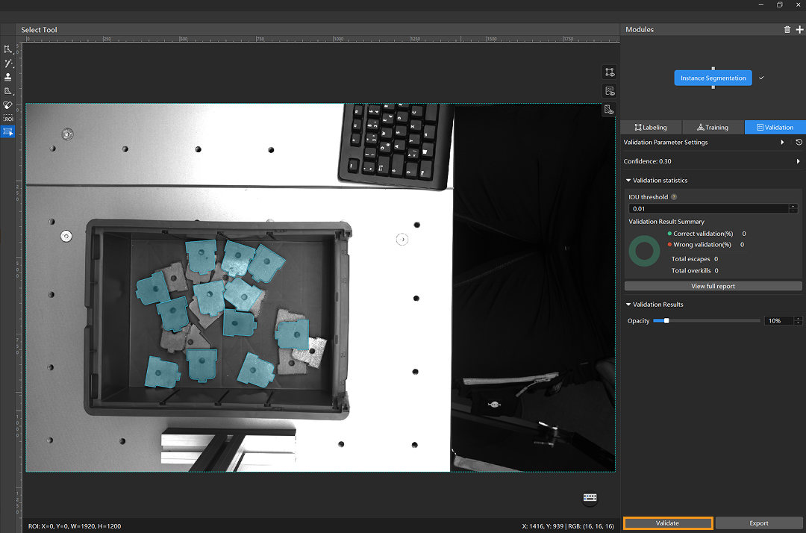Image resolution: width=806 pixels, height=533 pixels.
Task: Collapse the Validation statistics section
Action: (x=628, y=181)
